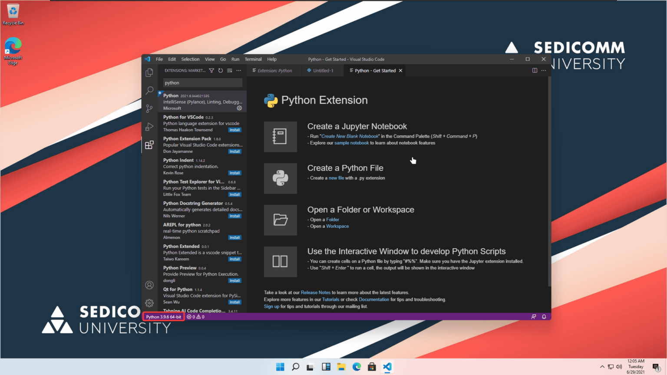Install Python Docstring Generator extension
The image size is (667, 375).
coord(234,216)
